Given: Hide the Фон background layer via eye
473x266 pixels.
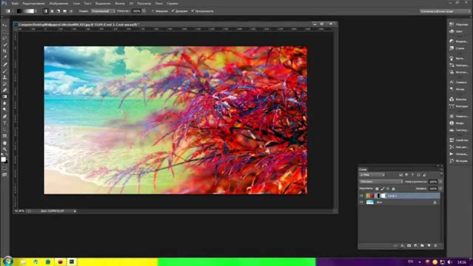Looking at the screenshot, I should coord(361,202).
